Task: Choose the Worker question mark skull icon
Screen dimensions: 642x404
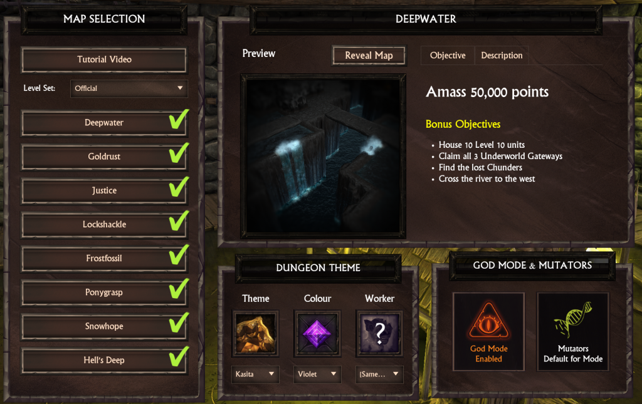Action: (379, 333)
